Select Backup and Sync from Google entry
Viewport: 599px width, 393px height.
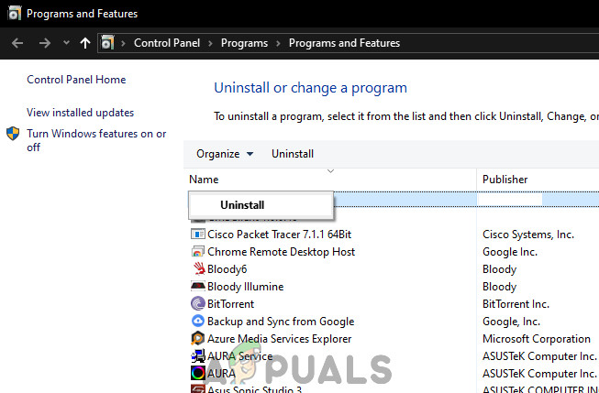(x=281, y=322)
